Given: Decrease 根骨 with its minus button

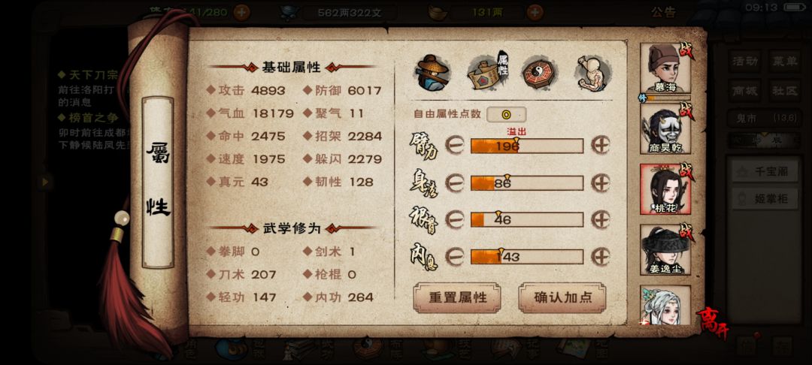Looking at the screenshot, I should tap(454, 220).
